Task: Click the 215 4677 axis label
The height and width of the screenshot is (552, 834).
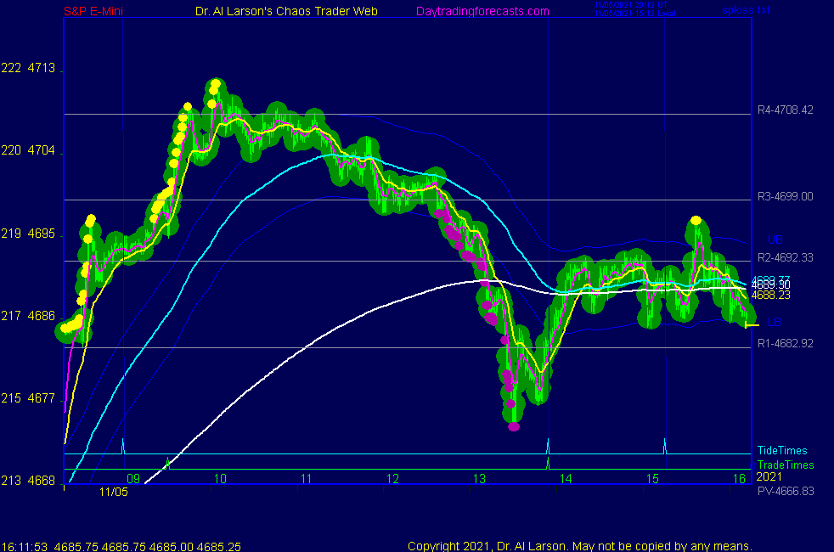Action: [x=28, y=398]
